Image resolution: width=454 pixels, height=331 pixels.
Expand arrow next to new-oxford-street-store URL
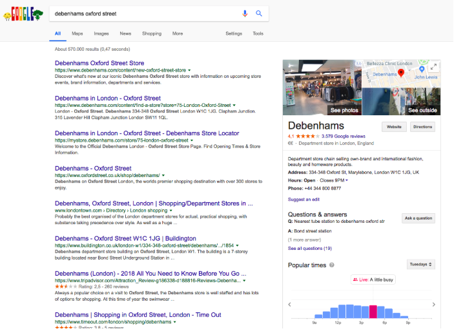coord(189,70)
